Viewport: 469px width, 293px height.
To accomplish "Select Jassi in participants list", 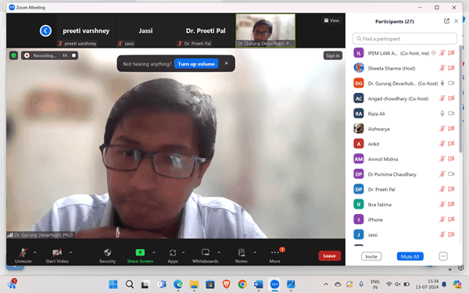I will click(x=405, y=234).
